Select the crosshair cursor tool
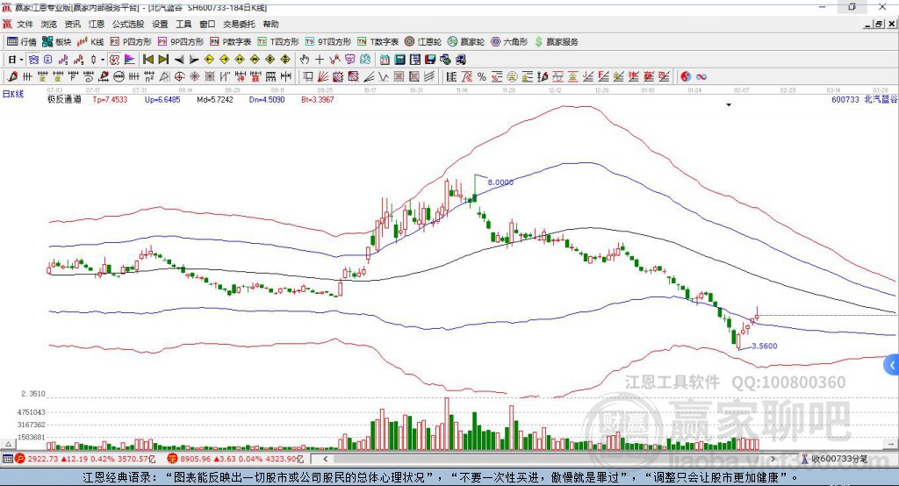The width and height of the screenshot is (899, 486). pyautogui.click(x=320, y=60)
